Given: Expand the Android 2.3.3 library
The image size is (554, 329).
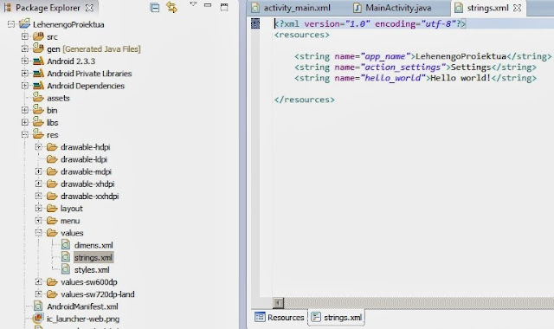Looking at the screenshot, I should [x=24, y=61].
